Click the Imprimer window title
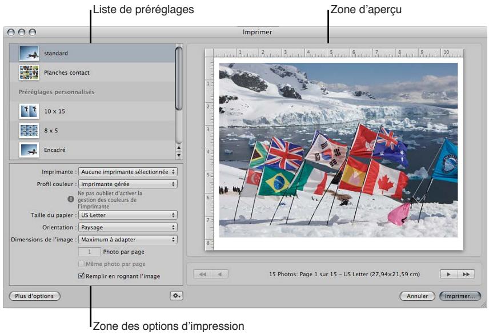The height and width of the screenshot is (335, 489). [x=257, y=32]
